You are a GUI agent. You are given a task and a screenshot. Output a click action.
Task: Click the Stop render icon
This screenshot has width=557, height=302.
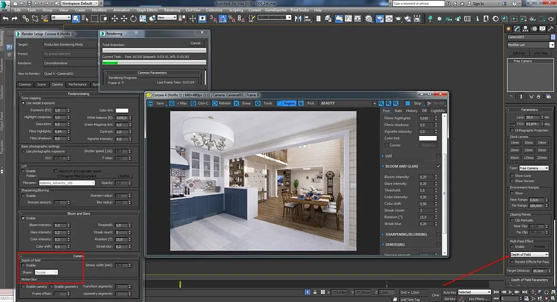[x=407, y=103]
